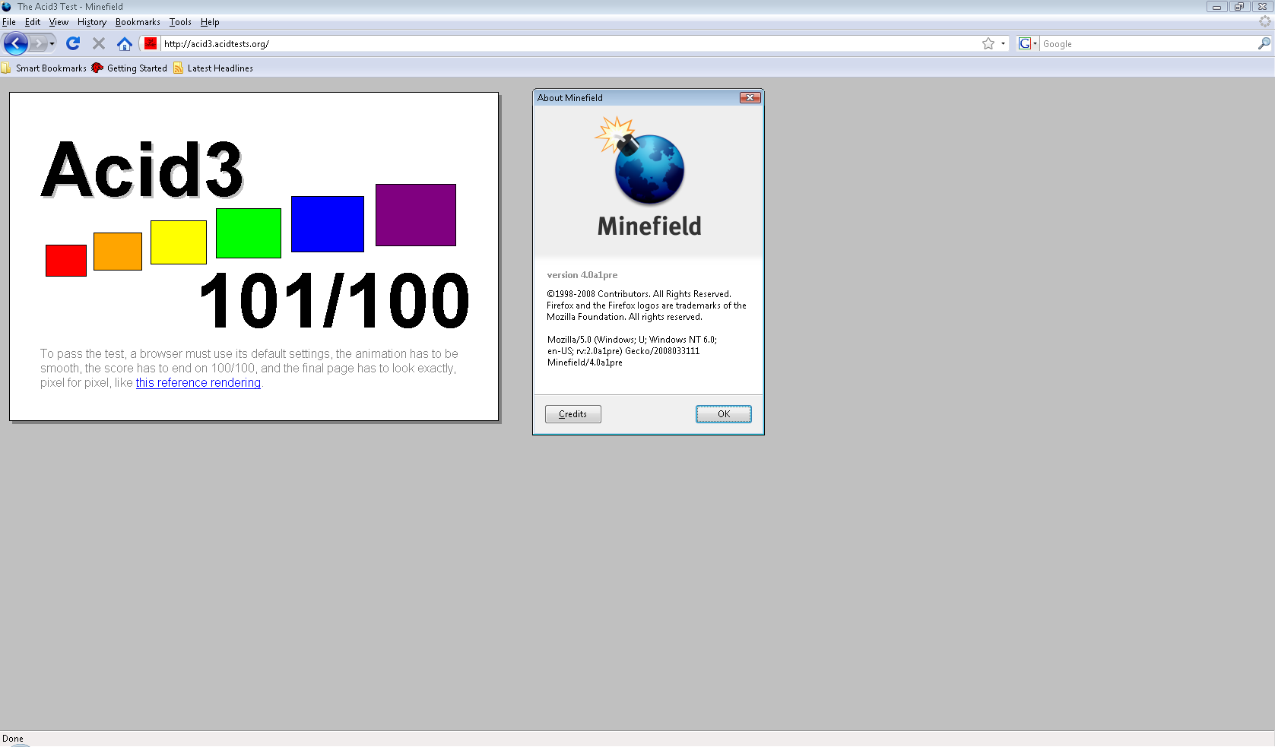Viewport: 1275px width, 747px height.
Task: Click the Stop loading X icon
Action: [x=99, y=43]
